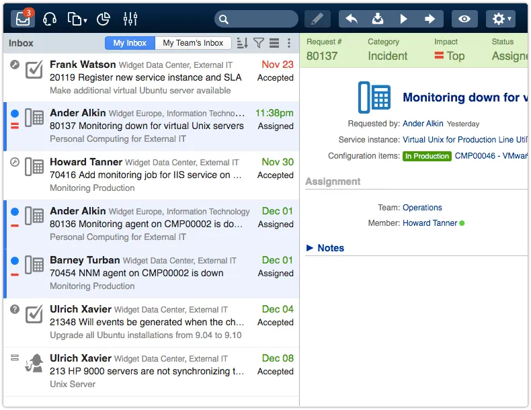
Task: Open 70454 NNM agent on CMP00002 is down
Action: click(151, 273)
